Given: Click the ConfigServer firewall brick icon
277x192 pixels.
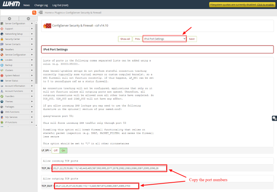Looking at the screenshot, I should click(47, 27).
